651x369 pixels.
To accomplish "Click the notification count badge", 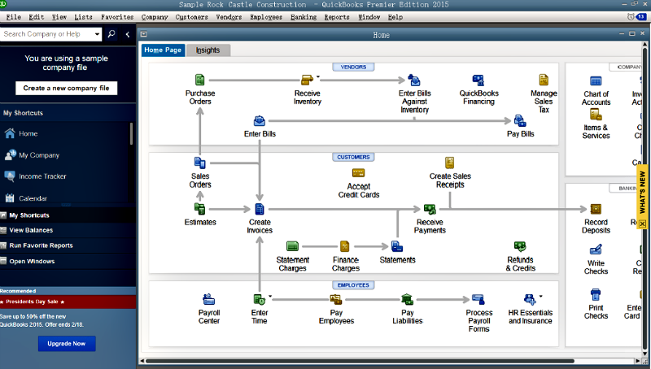I will click(641, 16).
